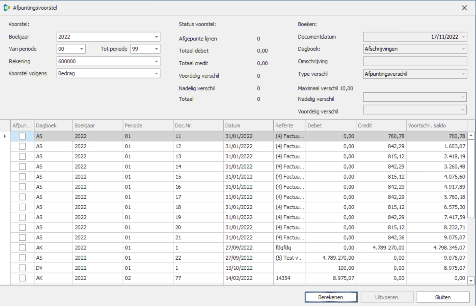Sort by the Debet column header
Viewport: 476px width, 306px height.
[x=331, y=125]
